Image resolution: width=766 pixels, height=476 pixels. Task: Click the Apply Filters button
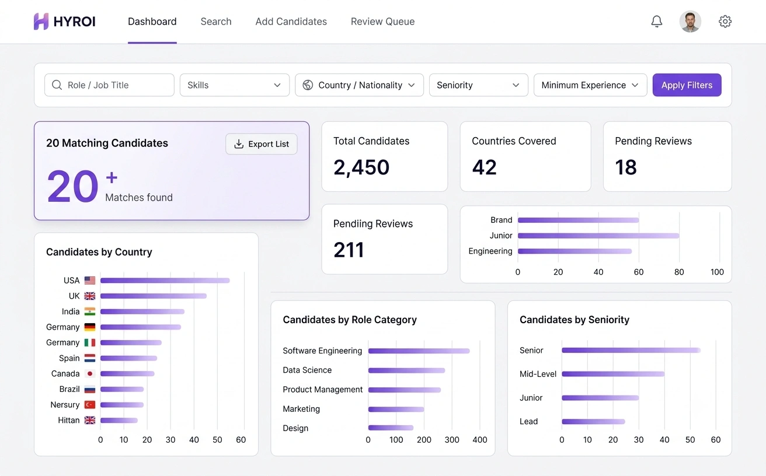[x=687, y=85]
